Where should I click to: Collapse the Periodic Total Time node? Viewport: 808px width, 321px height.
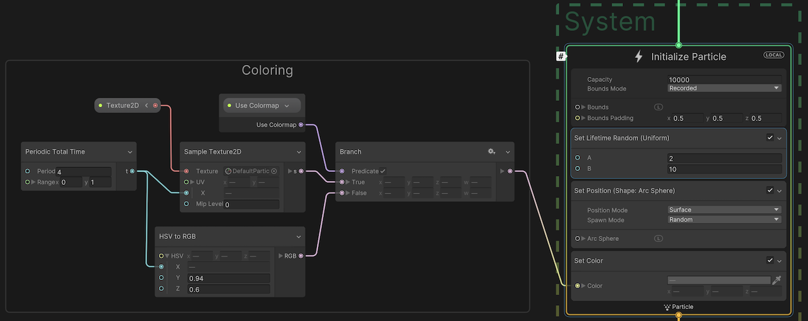click(130, 152)
